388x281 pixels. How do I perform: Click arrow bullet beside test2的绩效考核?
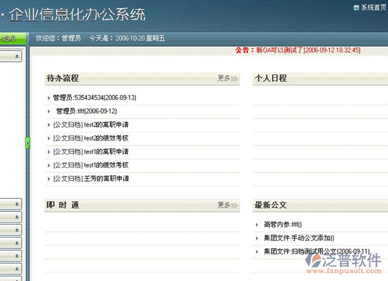(48, 139)
